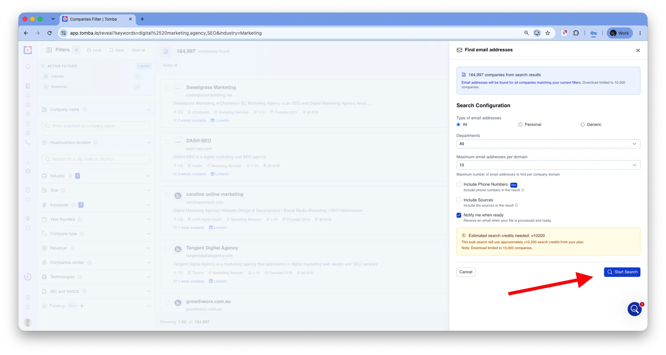Enable Include Sources checkbox
The height and width of the screenshot is (355, 666).
coord(459,200)
